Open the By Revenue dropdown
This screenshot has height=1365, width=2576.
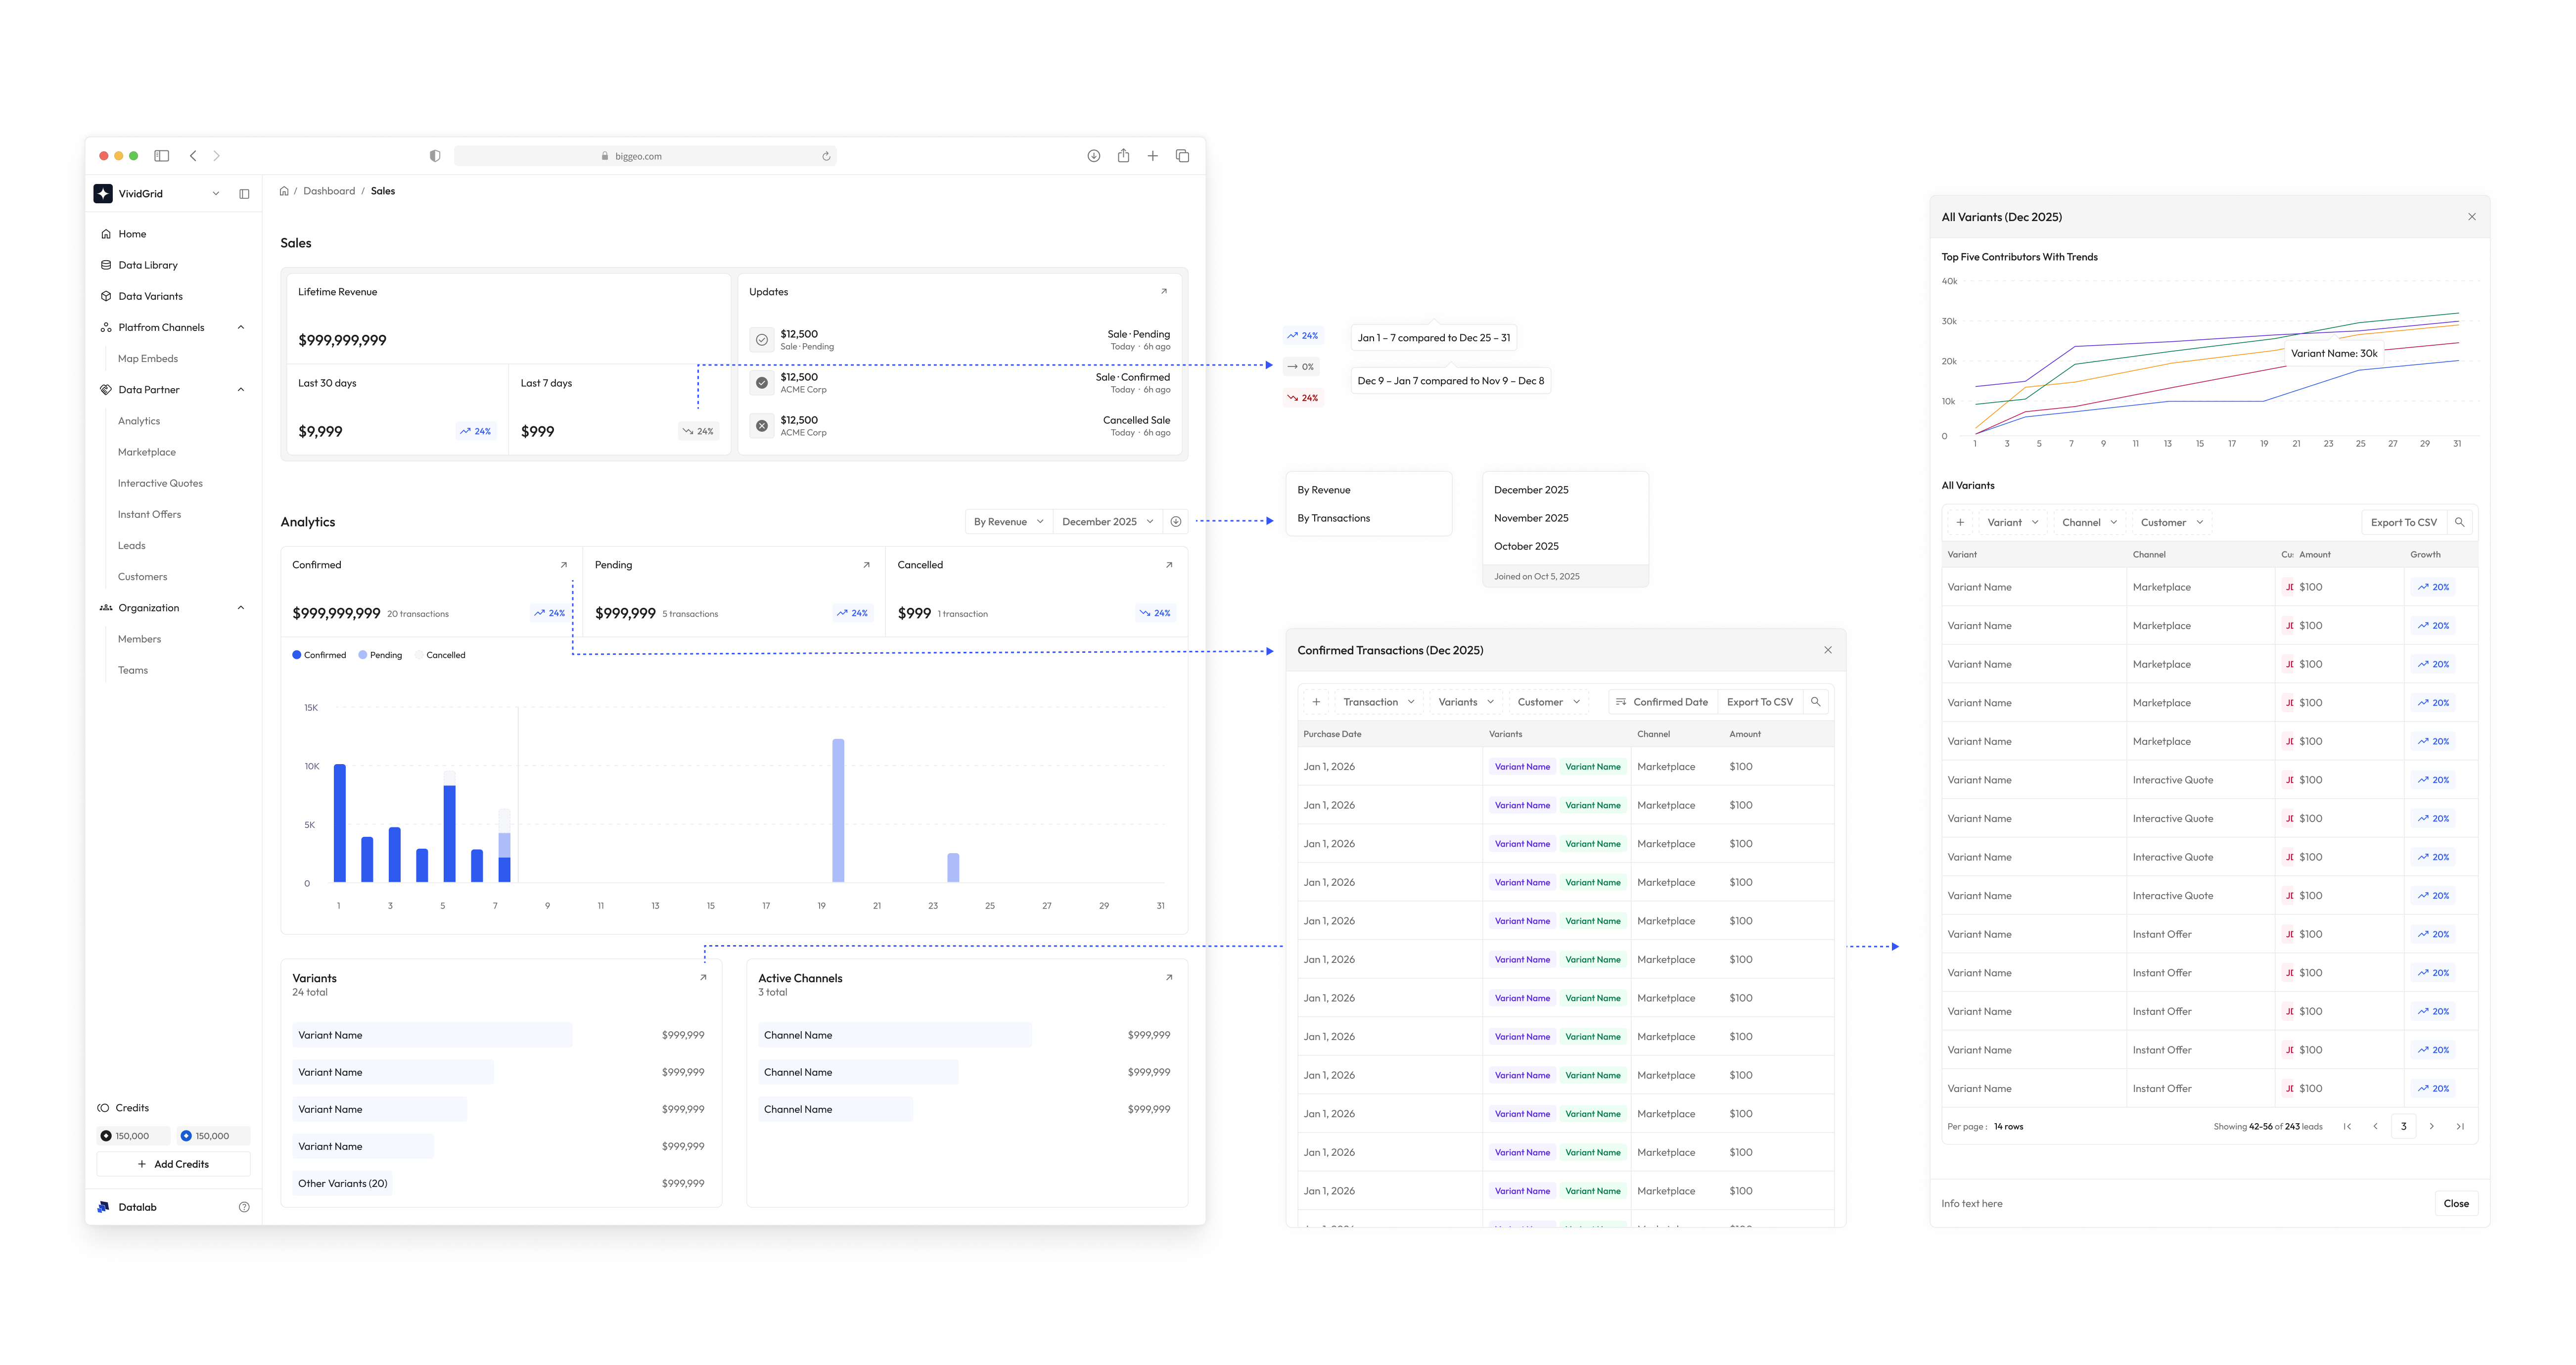coord(1009,521)
